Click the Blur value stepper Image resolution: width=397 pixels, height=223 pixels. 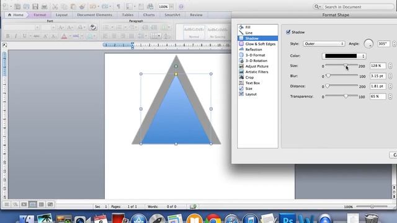point(390,76)
